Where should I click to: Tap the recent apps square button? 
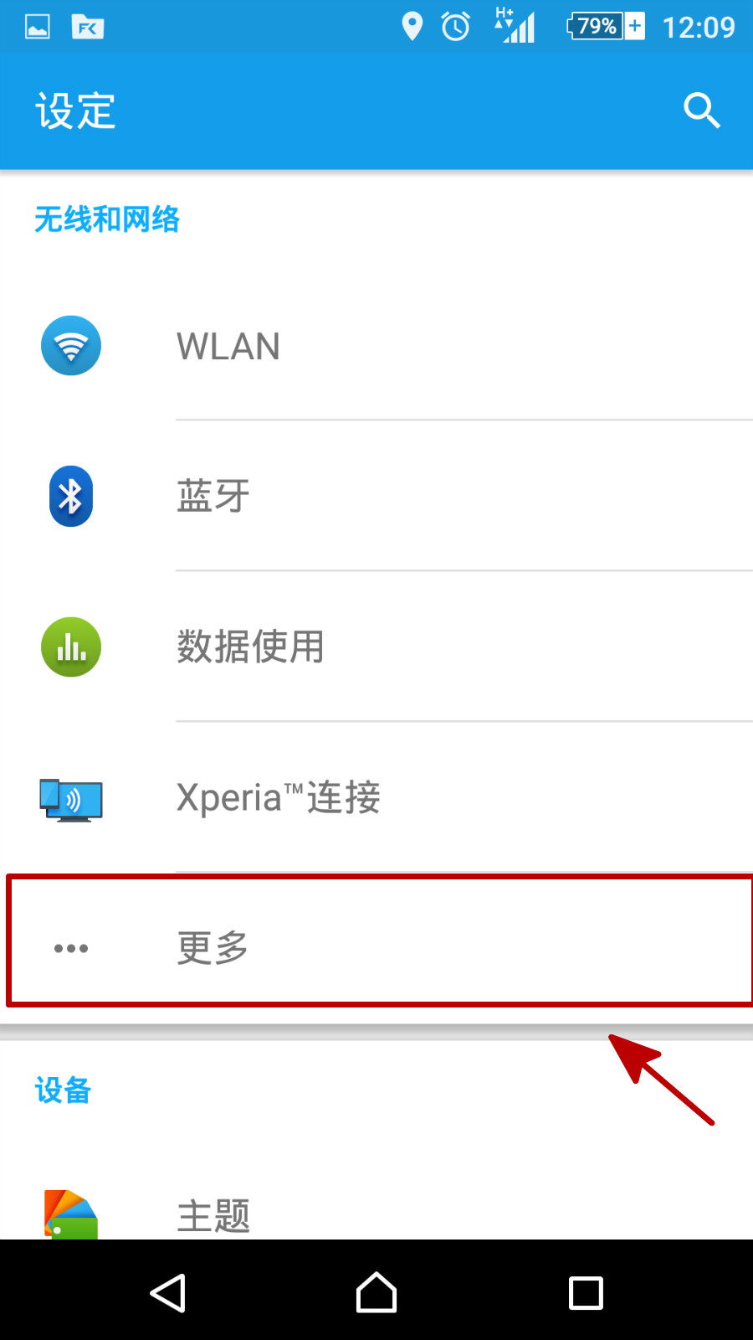click(586, 1293)
